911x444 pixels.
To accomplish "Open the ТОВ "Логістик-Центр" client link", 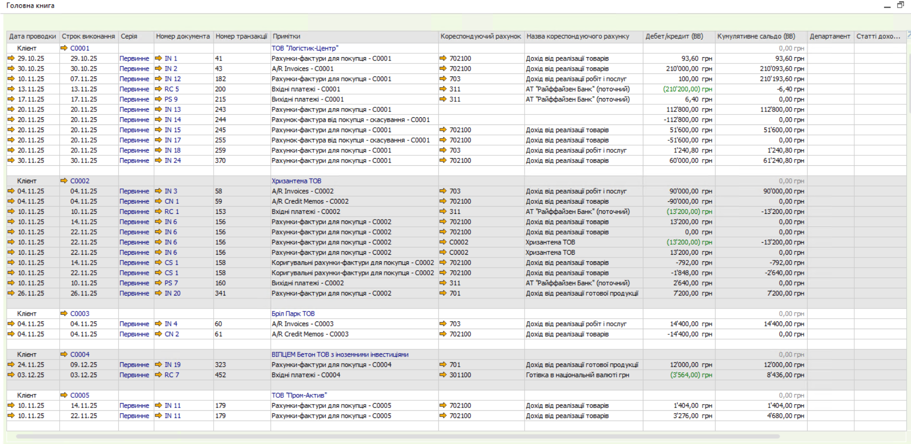I will click(x=305, y=48).
